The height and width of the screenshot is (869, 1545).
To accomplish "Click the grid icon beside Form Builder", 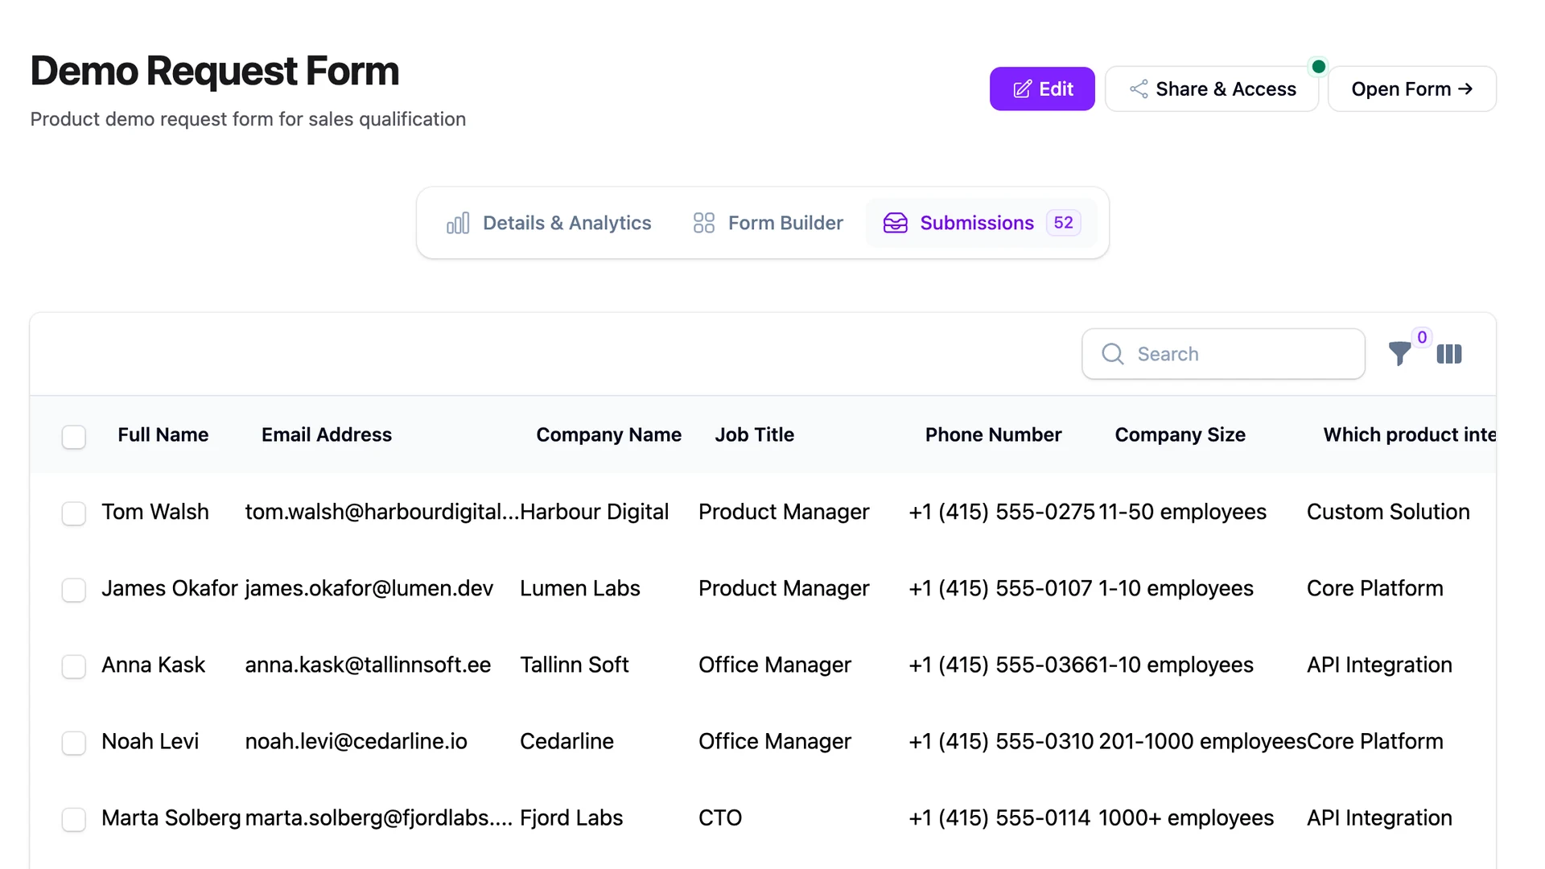I will [704, 223].
